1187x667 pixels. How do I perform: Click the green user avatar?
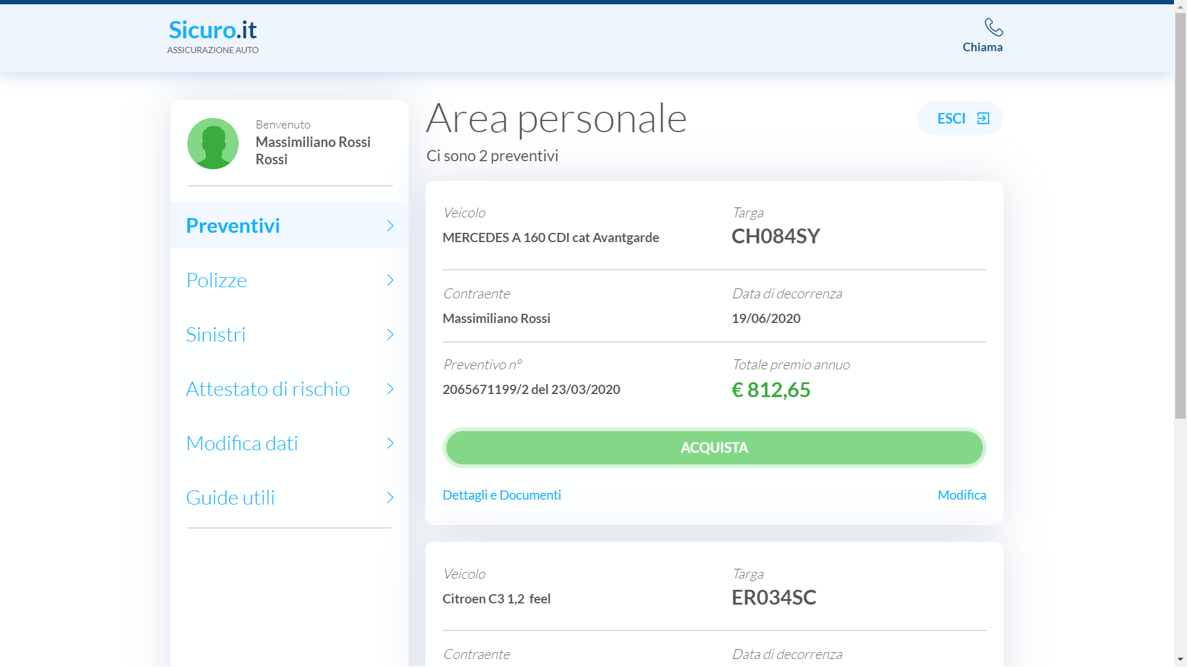point(213,143)
